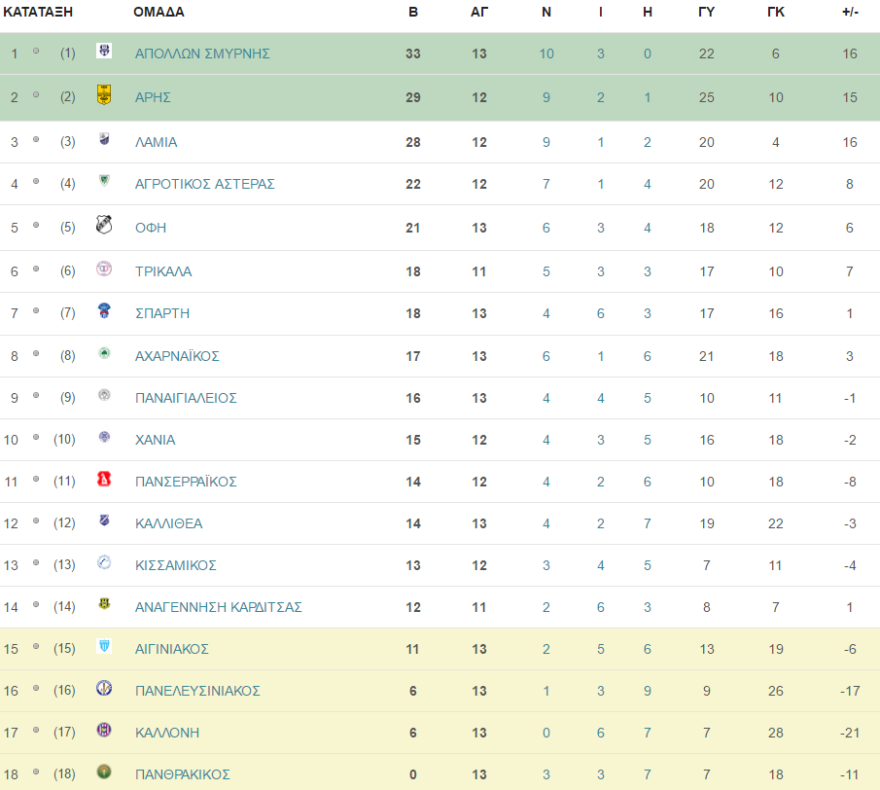
Task: Click the ΠΑΝΘΡΑΚΙΚΟΣ round crest icon
Action: (x=104, y=772)
